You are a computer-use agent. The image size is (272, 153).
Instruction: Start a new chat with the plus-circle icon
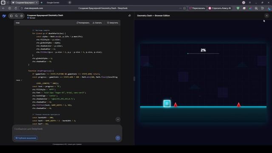(x=22, y=16)
